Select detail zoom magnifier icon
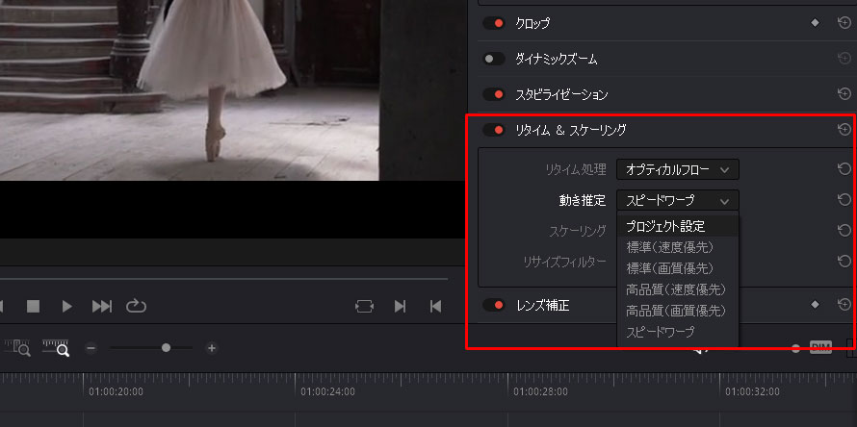This screenshot has height=427, width=857. coord(56,348)
